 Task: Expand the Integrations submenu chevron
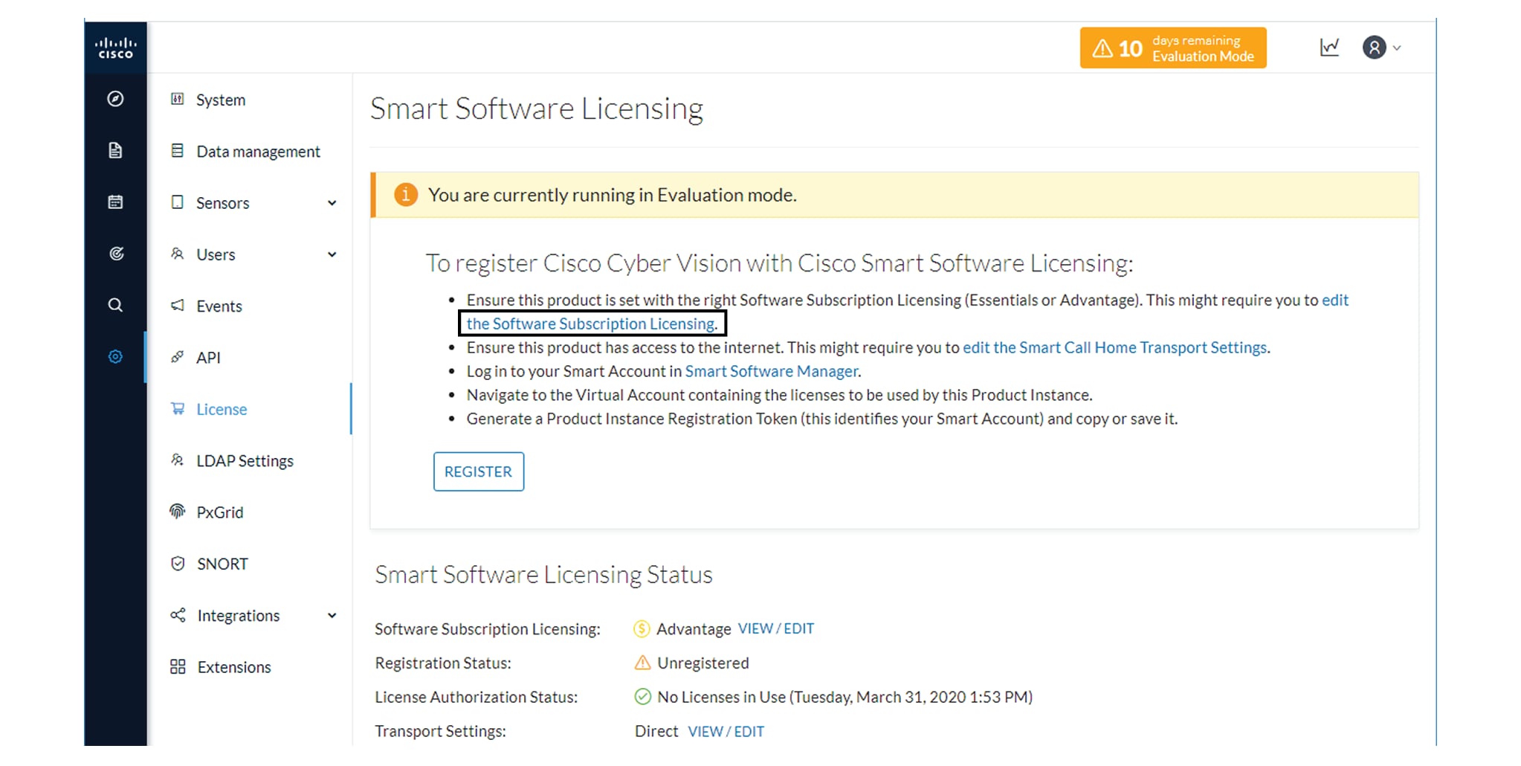click(x=332, y=616)
